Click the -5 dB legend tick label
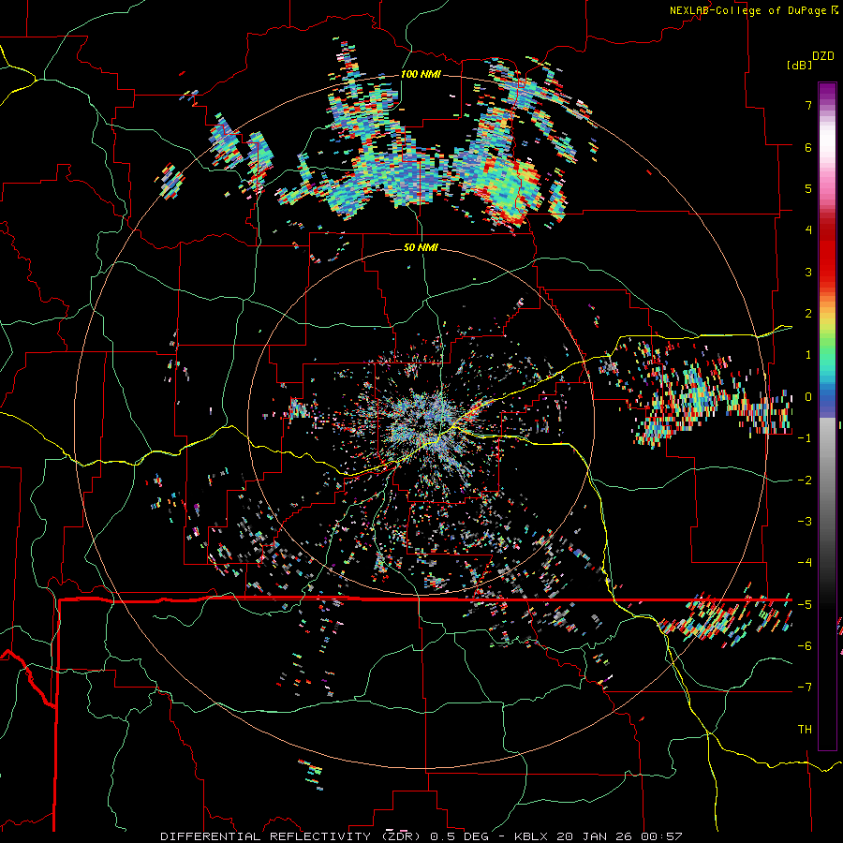 point(805,604)
